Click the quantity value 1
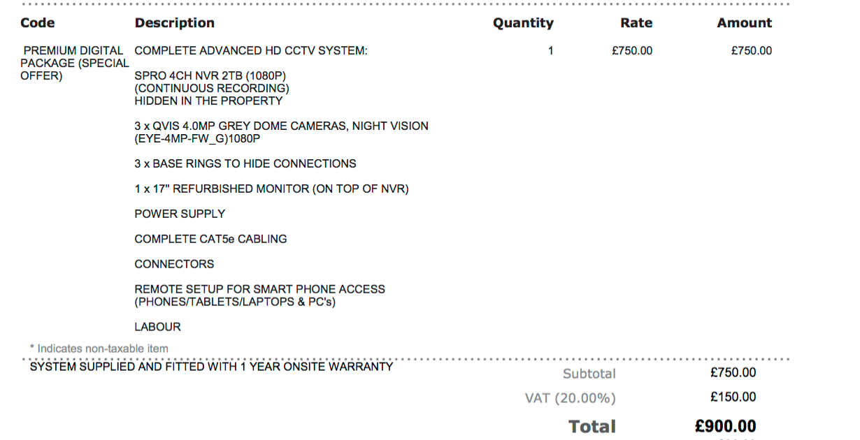 point(550,51)
